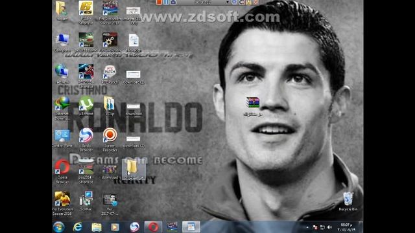Launch Pro Evolution Soccer 2016 desktop shortcut
The height and width of the screenshot is (233, 415).
tap(62, 203)
